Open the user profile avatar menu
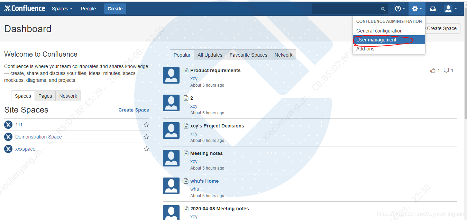The image size is (467, 220). (451, 9)
